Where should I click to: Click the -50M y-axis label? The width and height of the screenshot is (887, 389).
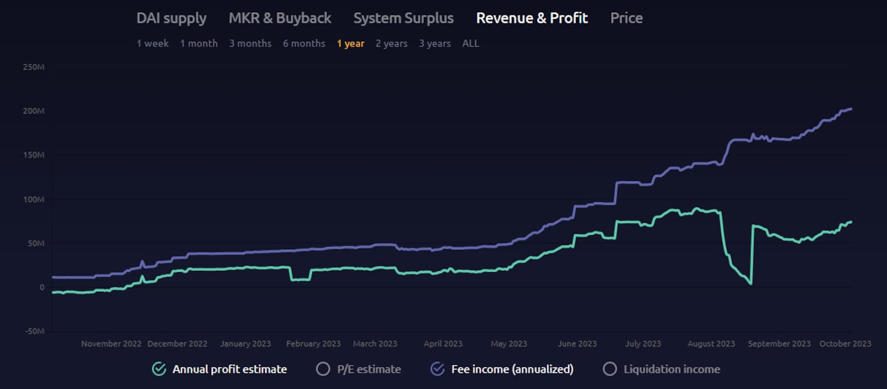coord(35,331)
